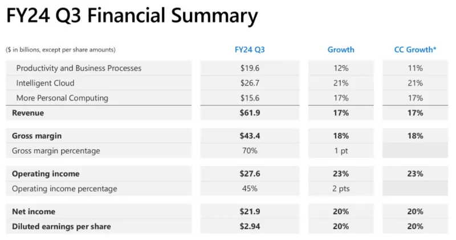
Task: Select the Productivity and Business Processes row label
Action: point(79,68)
